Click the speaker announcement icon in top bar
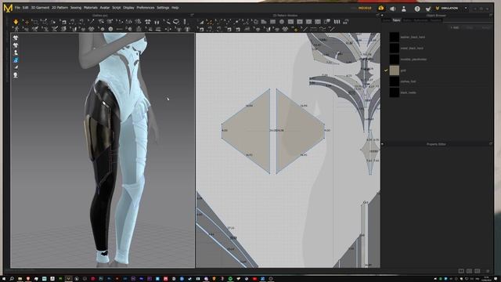Viewport: 501px width, 282px height. [x=393, y=9]
